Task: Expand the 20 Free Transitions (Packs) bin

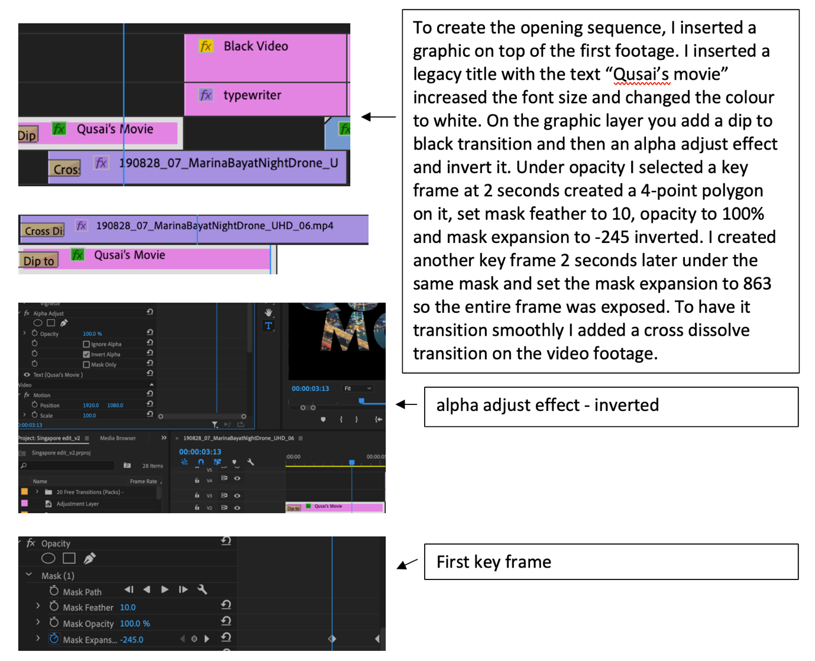Action: [x=37, y=491]
